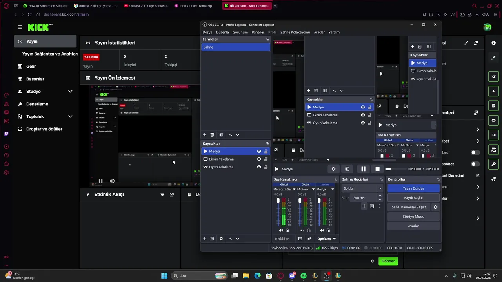Hide Oyun Yakalama source via eye icon
Image resolution: width=502 pixels, height=282 pixels.
259,167
